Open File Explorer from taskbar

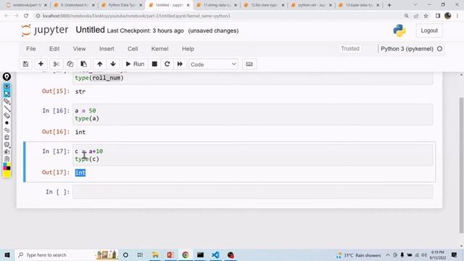(155, 254)
